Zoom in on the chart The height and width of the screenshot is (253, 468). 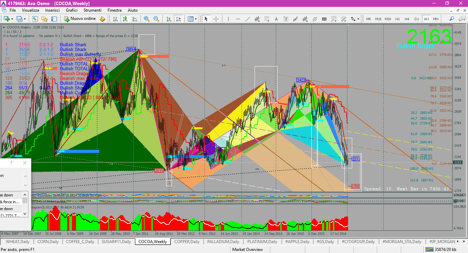147,19
